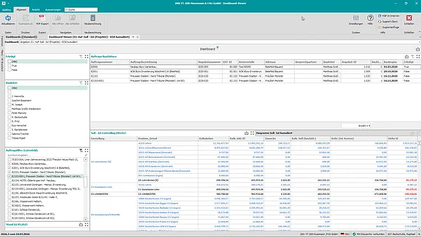The height and width of the screenshot is (237, 421).
Task: Tick the False checkbox under Erledigt
Action: (x=10, y=70)
